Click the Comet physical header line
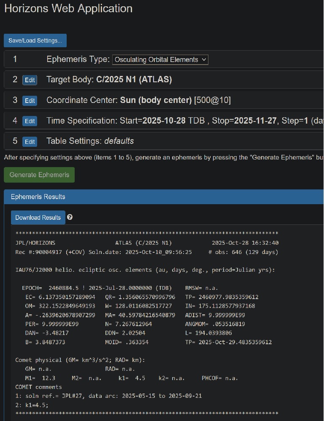Image resolution: width=324 pixels, height=421 pixels. point(80,360)
